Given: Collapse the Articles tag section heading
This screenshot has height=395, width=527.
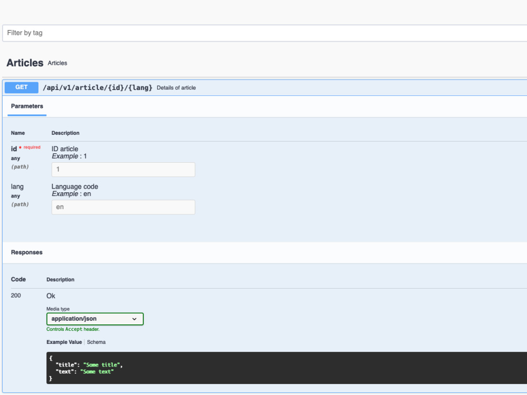Looking at the screenshot, I should (25, 63).
